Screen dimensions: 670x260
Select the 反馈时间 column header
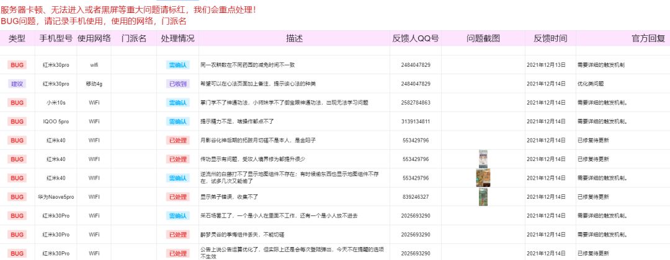550,38
